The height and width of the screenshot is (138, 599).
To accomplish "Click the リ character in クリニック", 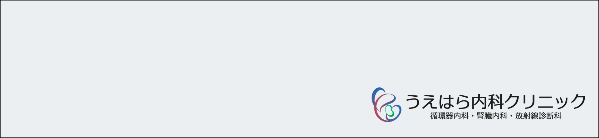I will (528, 102).
